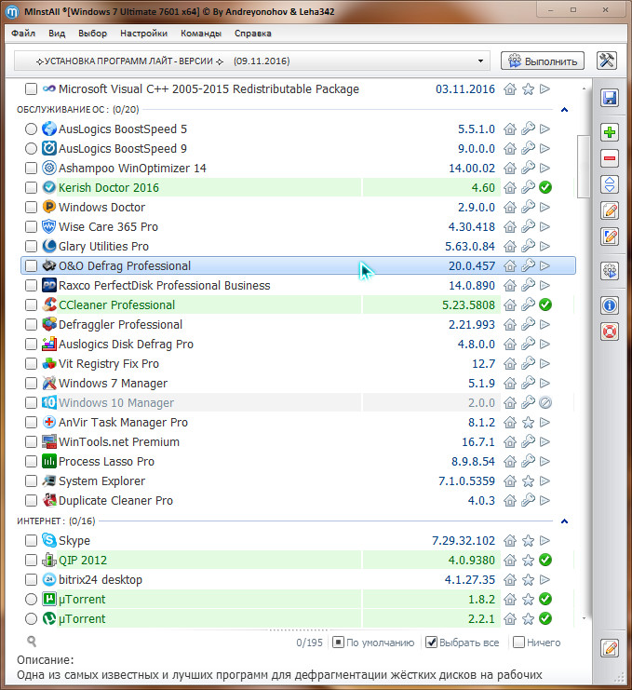Click the search magnifier icon

pos(32,642)
